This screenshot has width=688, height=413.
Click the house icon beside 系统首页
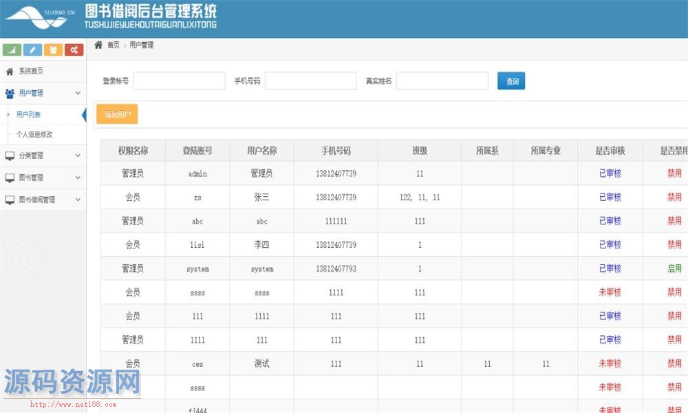coord(9,72)
